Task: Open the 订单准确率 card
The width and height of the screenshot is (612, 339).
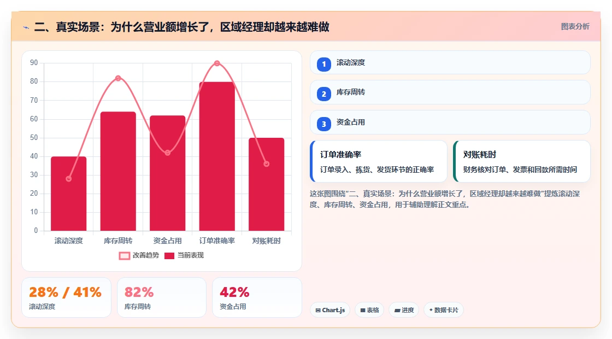Action: (379, 161)
